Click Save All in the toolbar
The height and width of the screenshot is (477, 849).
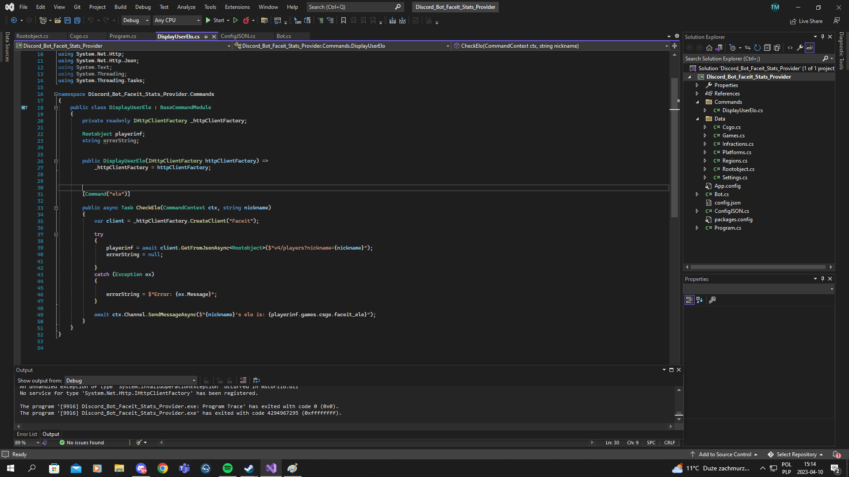[x=77, y=20]
